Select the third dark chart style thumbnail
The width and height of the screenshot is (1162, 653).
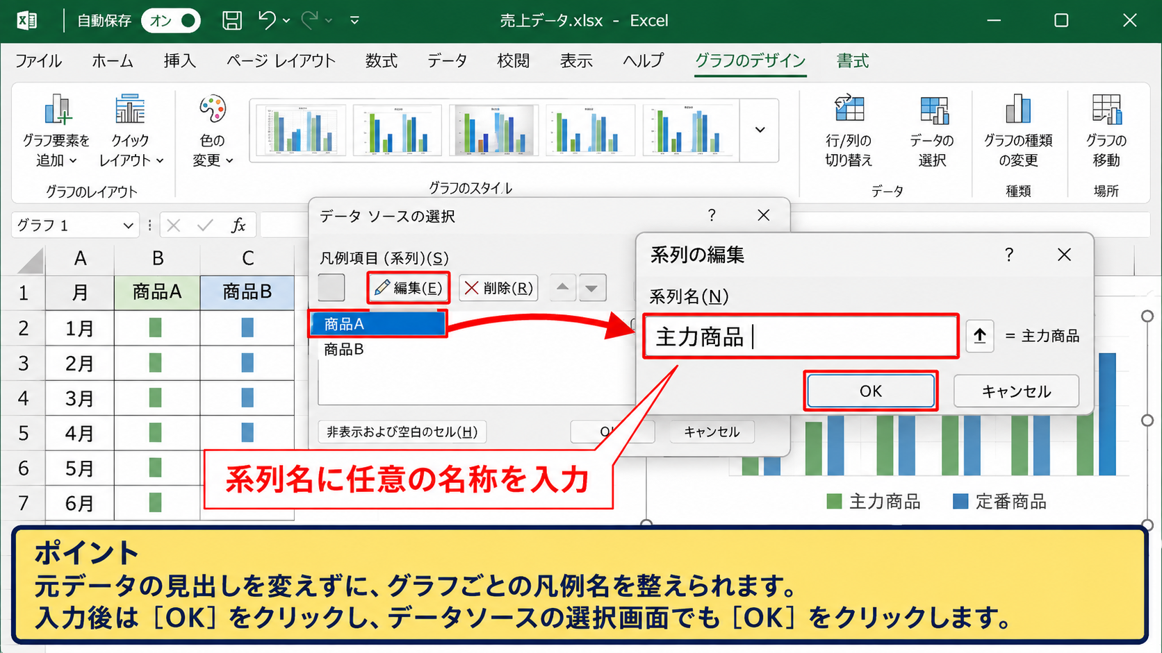pos(494,130)
